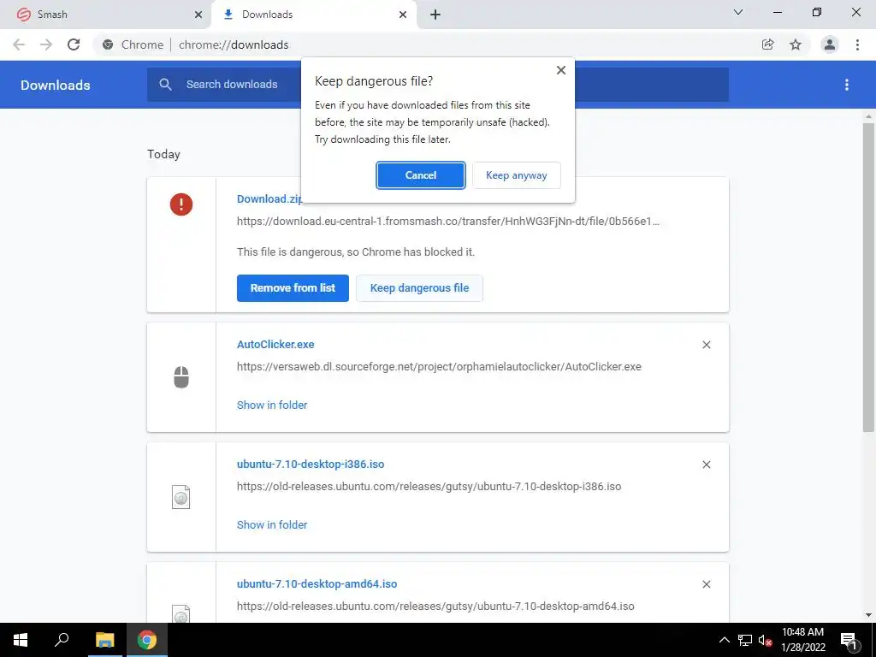Click the search magnifier icon in Downloads

click(165, 85)
